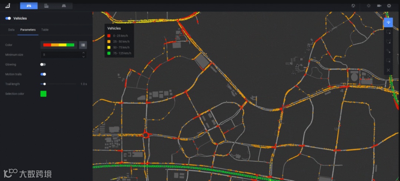Toggle the Vehicles layer switch off
The width and height of the screenshot is (400, 181).
(8, 19)
